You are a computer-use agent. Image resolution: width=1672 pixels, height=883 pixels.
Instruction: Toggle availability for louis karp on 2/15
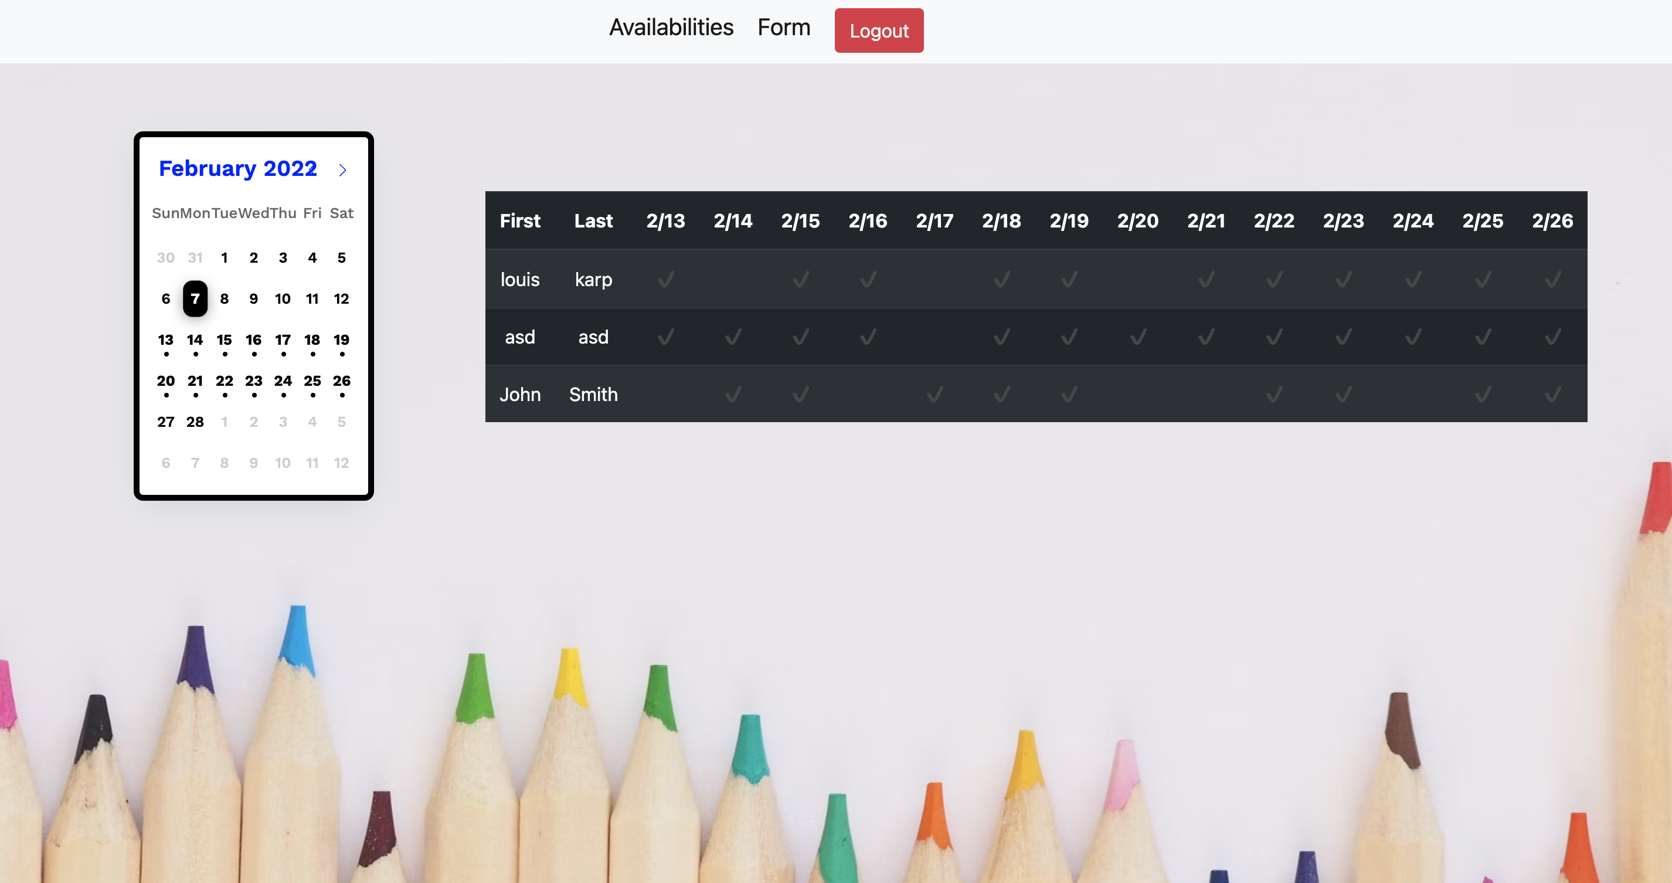[800, 279]
